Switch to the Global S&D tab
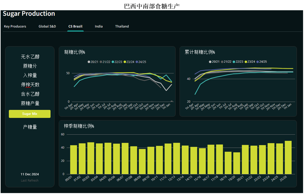Image resolution: width=304 pixels, height=194 pixels. [x=47, y=26]
